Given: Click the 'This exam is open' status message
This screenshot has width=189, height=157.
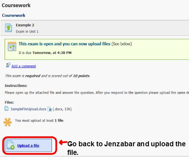Looking at the screenshot, I should pos(64,44).
